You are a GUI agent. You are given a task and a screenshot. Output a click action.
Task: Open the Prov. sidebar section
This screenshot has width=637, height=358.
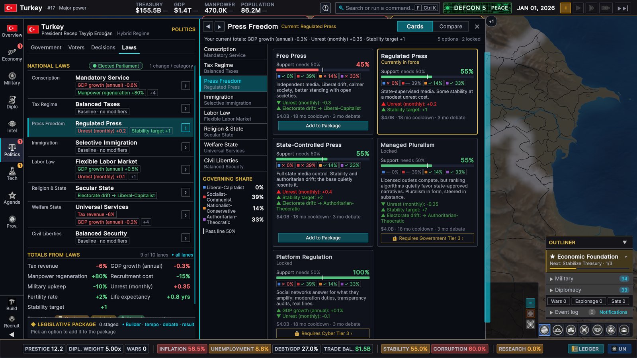[x=12, y=222]
